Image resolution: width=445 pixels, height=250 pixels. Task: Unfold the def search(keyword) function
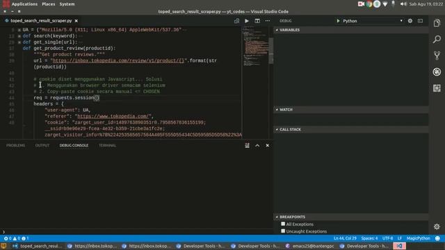point(19,36)
